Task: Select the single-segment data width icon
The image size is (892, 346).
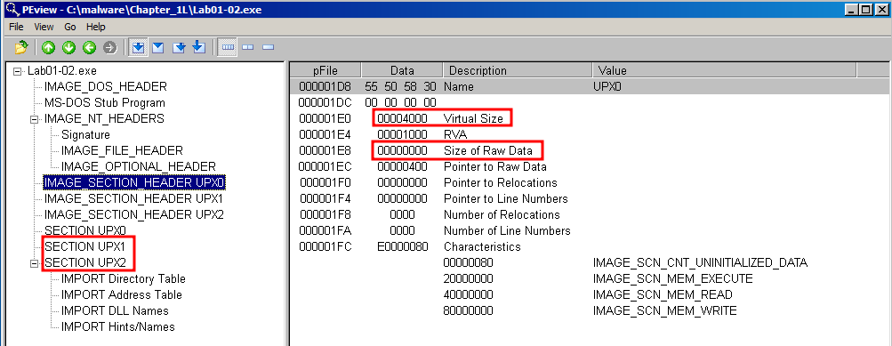Action: (x=268, y=48)
